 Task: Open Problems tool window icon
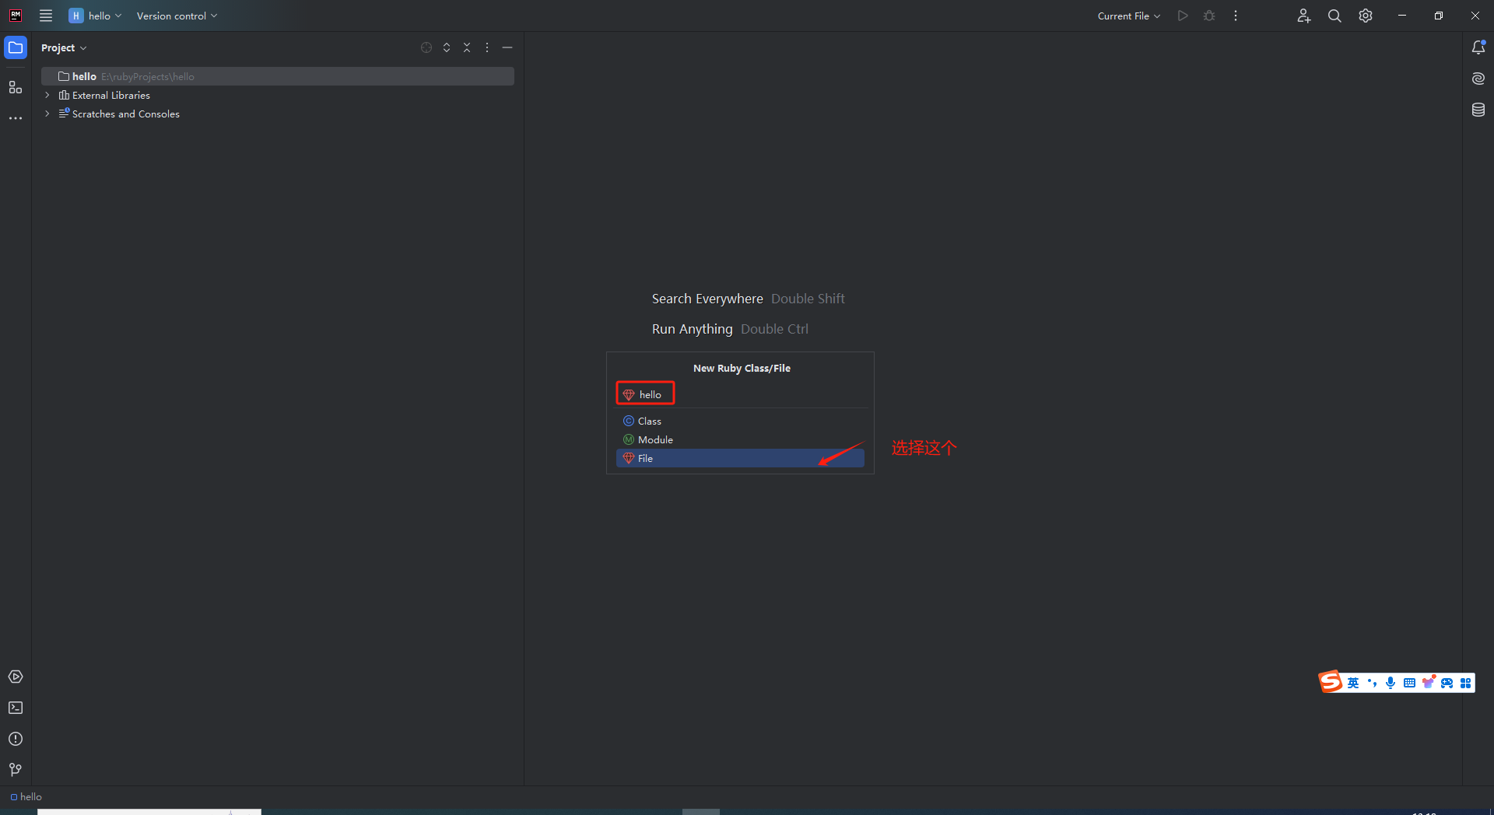click(x=16, y=739)
